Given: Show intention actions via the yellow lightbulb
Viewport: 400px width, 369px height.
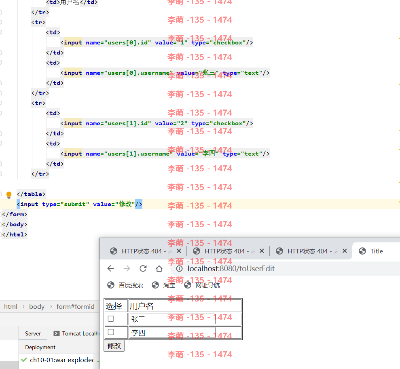Looking at the screenshot, I should (9, 195).
